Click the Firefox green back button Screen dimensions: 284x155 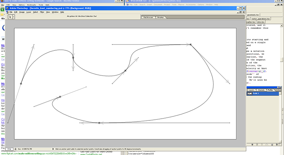[x=2, y=9]
